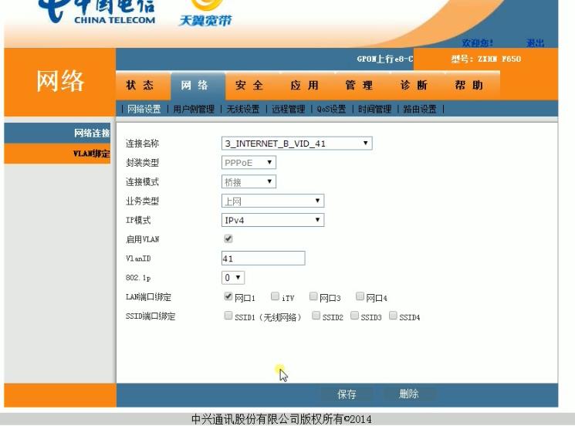The width and height of the screenshot is (575, 426).
Task: Open the 802.1p priority dropdown
Action: pyautogui.click(x=233, y=277)
